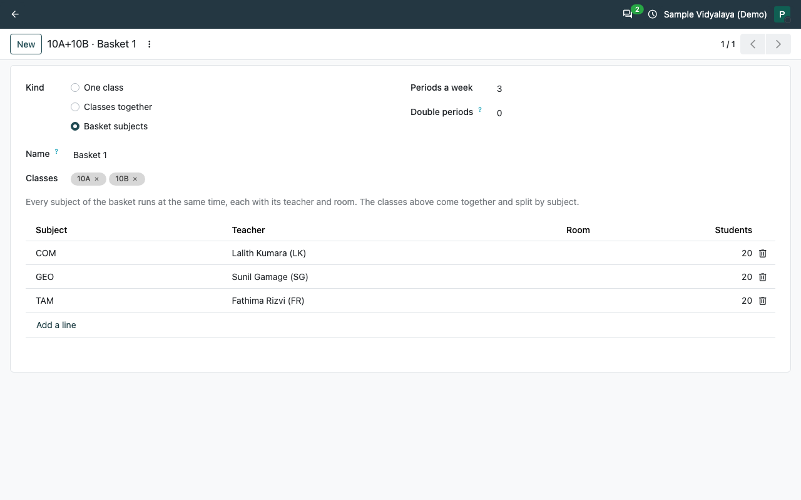Select teacher Lalith Kumara (LK)
The height and width of the screenshot is (500, 801).
[x=269, y=253]
